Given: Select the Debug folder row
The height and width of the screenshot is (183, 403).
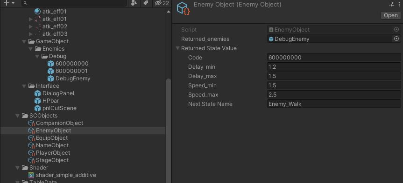Looking at the screenshot, I should pyautogui.click(x=83, y=56).
